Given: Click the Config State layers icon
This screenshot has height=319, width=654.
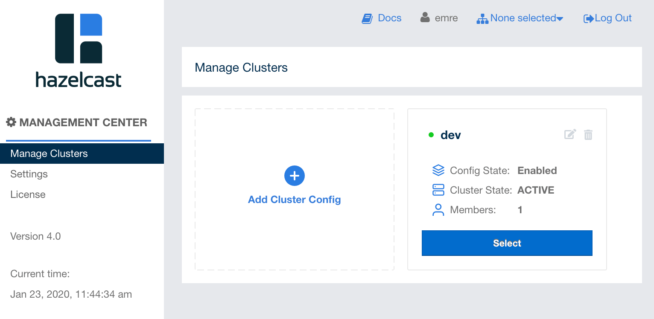Looking at the screenshot, I should 438,171.
